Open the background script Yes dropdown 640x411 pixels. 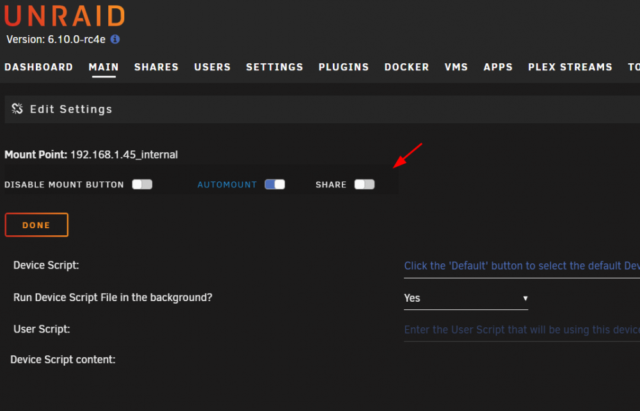pyautogui.click(x=466, y=298)
